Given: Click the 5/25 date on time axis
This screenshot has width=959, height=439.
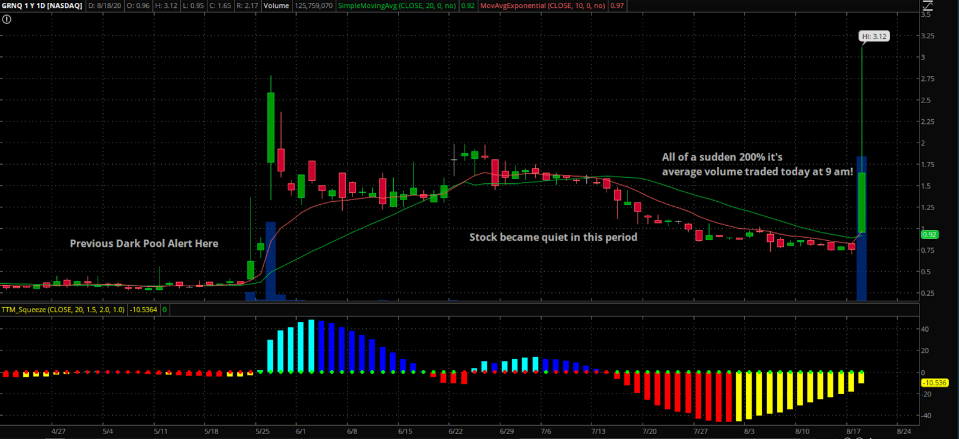Looking at the screenshot, I should click(x=263, y=431).
